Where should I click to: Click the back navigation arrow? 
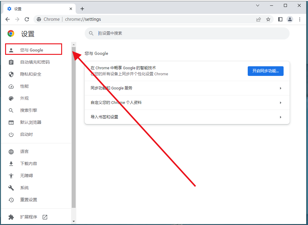8,19
